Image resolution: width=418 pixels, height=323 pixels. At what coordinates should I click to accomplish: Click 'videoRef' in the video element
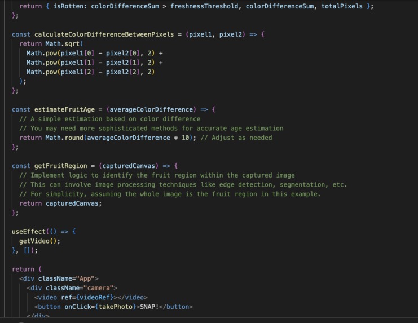pos(95,298)
